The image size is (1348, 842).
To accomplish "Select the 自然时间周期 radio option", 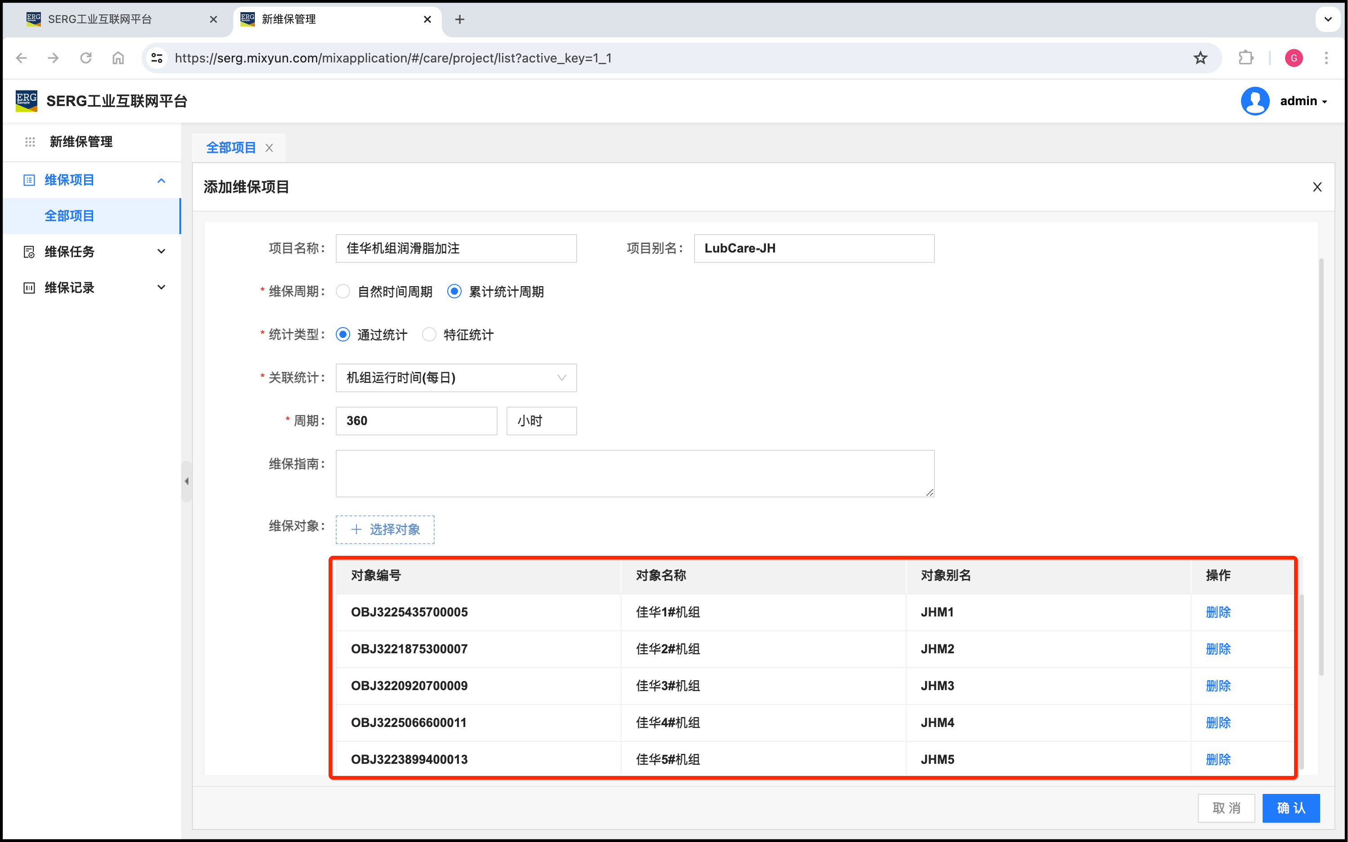I will (343, 291).
